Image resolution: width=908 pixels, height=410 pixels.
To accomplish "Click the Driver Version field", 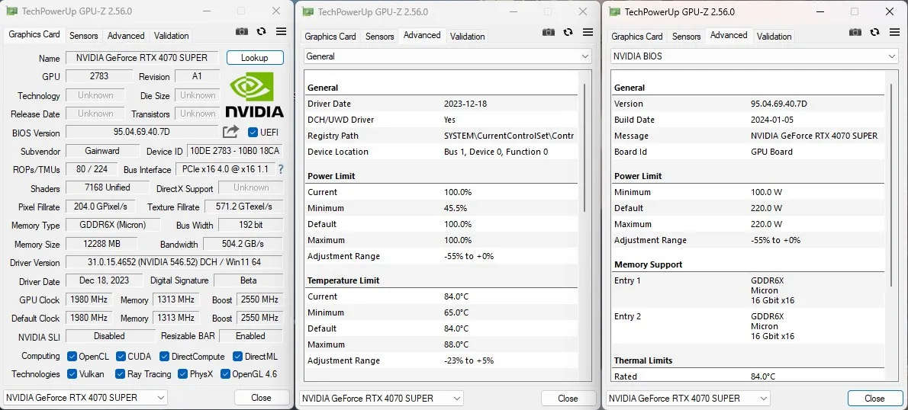I will (x=174, y=262).
